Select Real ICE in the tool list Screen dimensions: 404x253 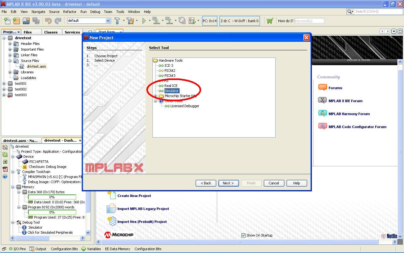171,86
